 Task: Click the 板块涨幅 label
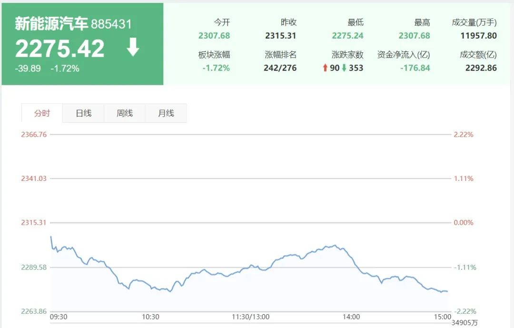tap(214, 54)
